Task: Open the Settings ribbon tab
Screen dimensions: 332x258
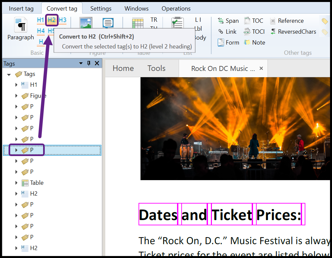Action: point(101,9)
